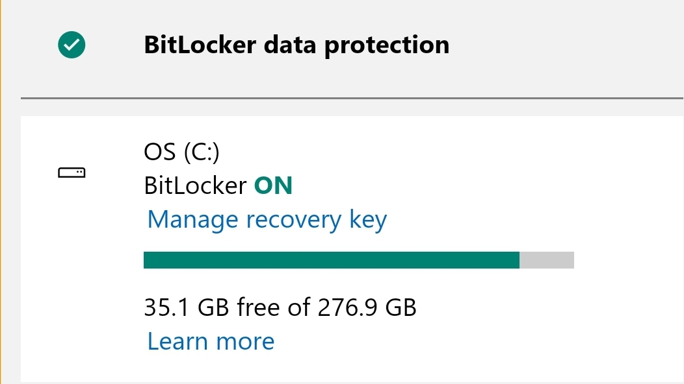Screen dimensions: 684x384
Task: Open the Manage recovery key link
Action: (x=267, y=220)
